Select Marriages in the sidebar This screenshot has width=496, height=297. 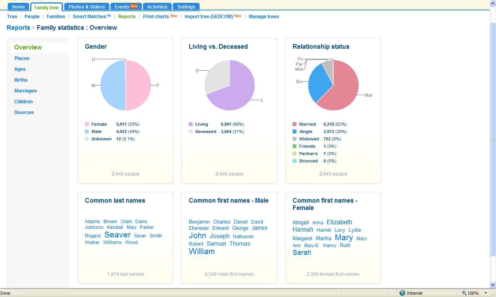(x=26, y=91)
